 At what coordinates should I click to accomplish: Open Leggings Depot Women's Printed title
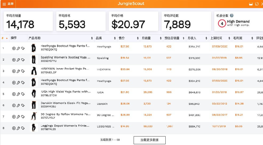65,126
